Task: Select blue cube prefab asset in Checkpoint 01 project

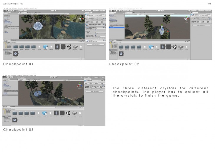Action: click(x=46, y=47)
